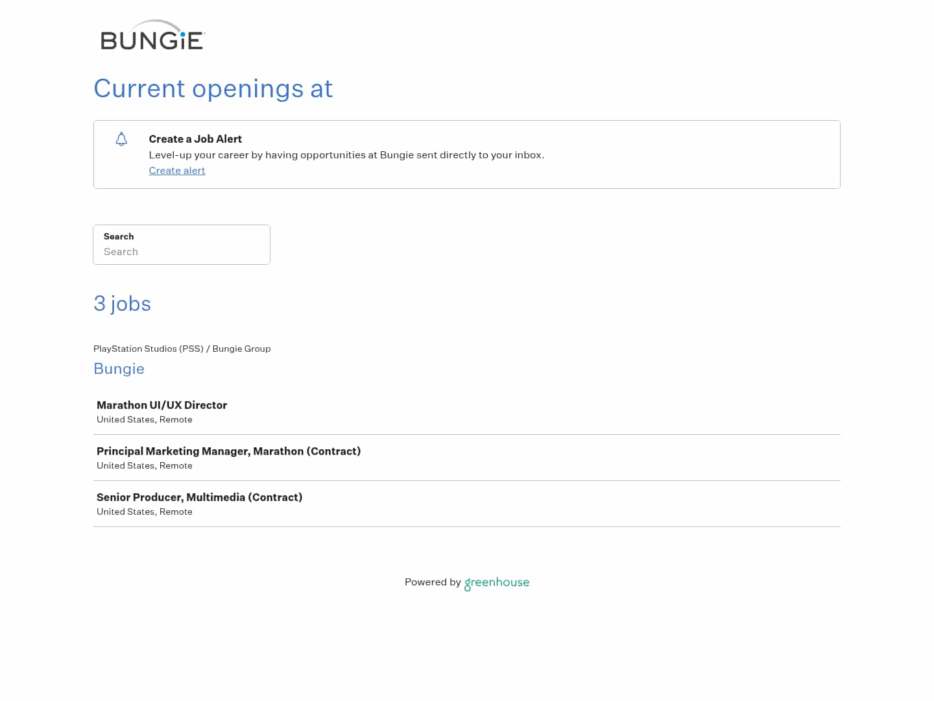Image resolution: width=934 pixels, height=701 pixels.
Task: Click location text under Senior Producer, Multimedia
Action: point(145,511)
